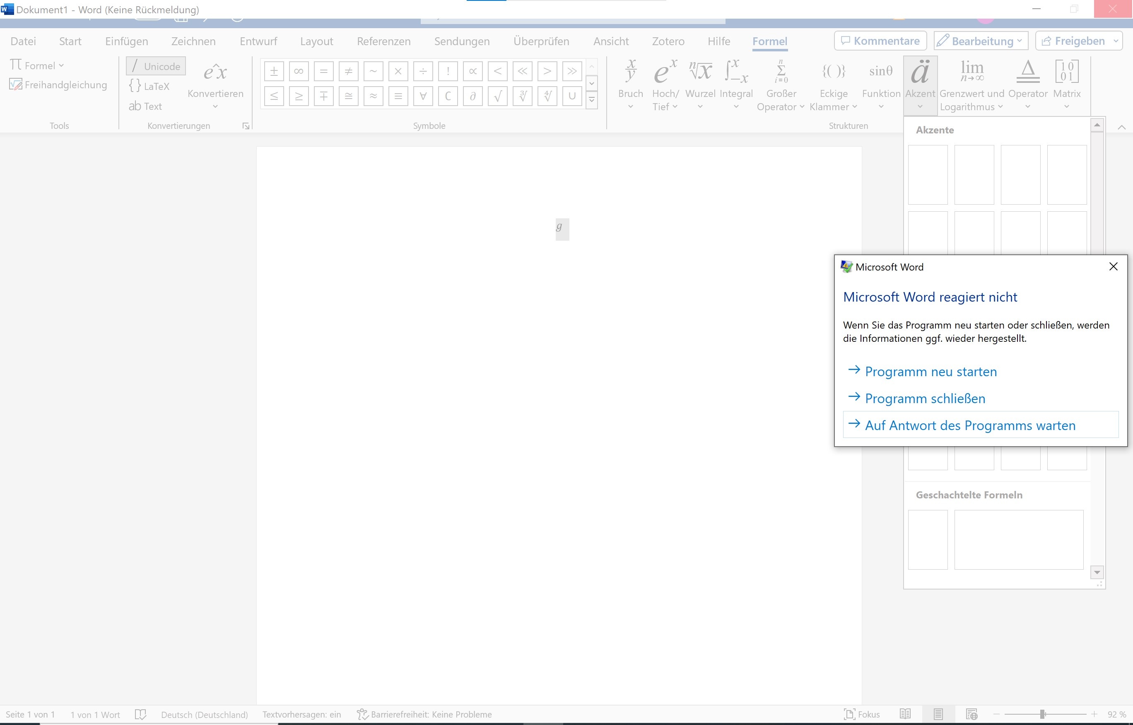Click the zoom slider handle

point(1042,714)
